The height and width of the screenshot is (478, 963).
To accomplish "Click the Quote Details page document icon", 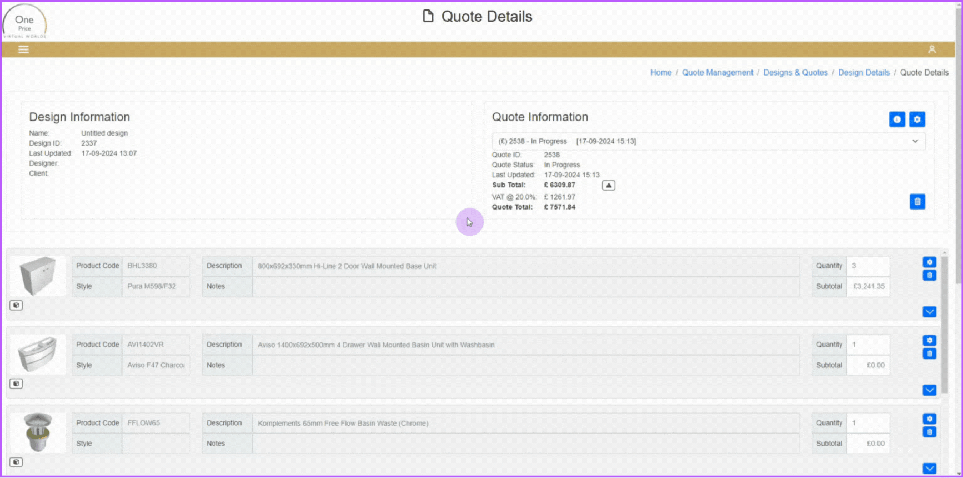I will [428, 16].
